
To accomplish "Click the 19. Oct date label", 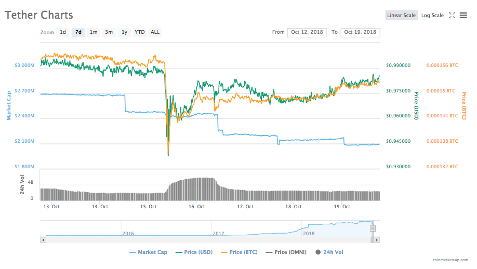I will pos(341,207).
